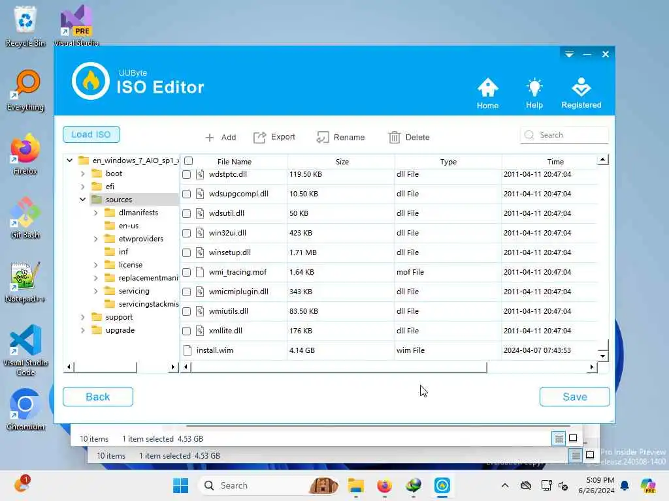Show hidden system tray icons
669x501 pixels.
point(505,485)
